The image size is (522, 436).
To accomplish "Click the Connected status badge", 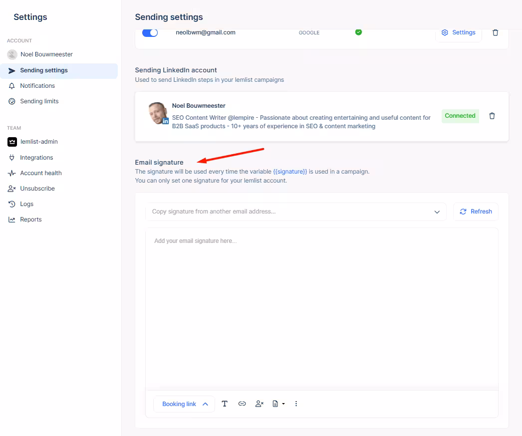I will (460, 116).
